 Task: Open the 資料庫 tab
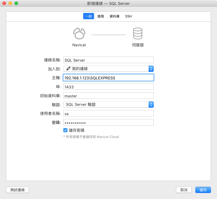pos(115,16)
